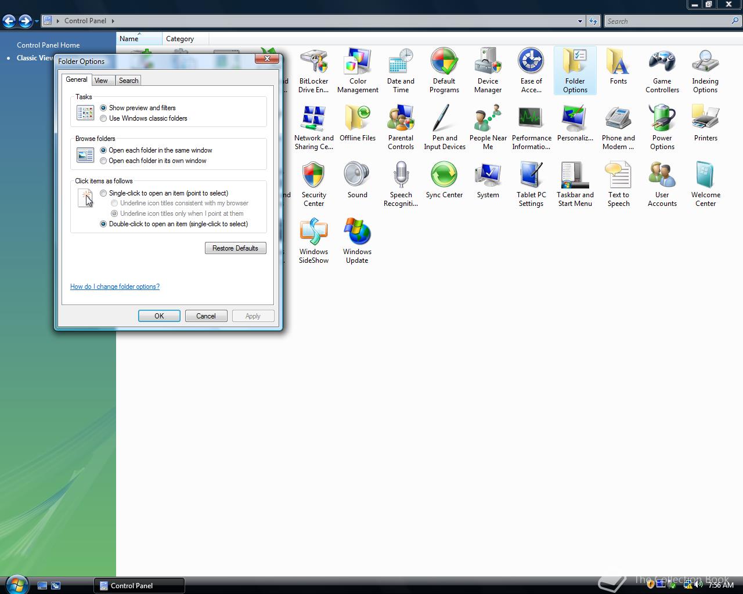Open Performance Information icon

coord(531,128)
